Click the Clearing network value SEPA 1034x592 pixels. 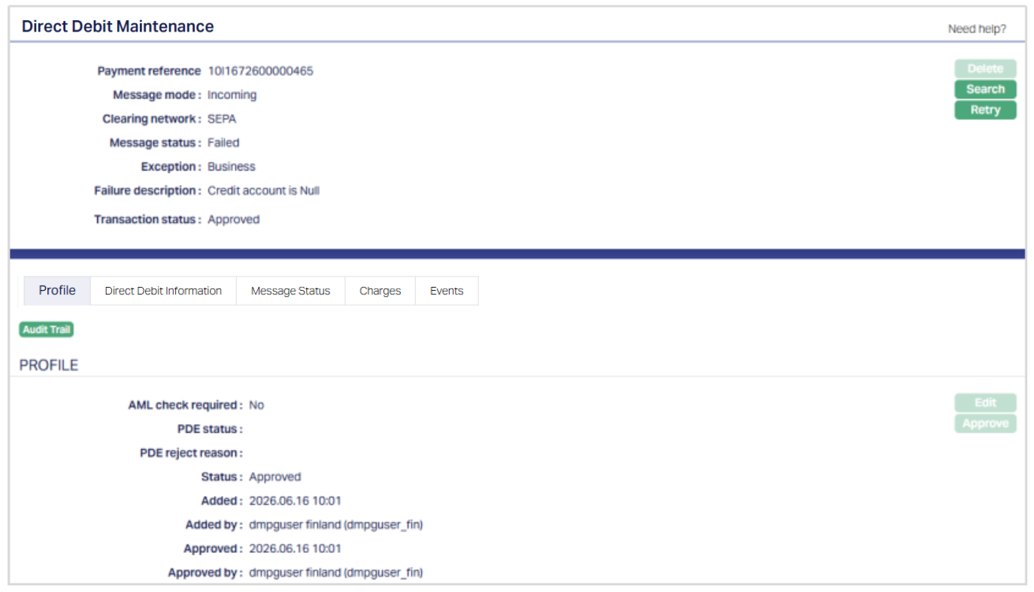pos(222,119)
